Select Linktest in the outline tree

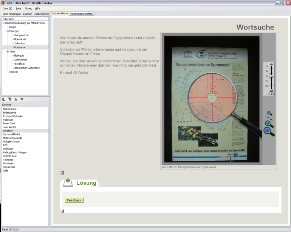click(x=14, y=72)
